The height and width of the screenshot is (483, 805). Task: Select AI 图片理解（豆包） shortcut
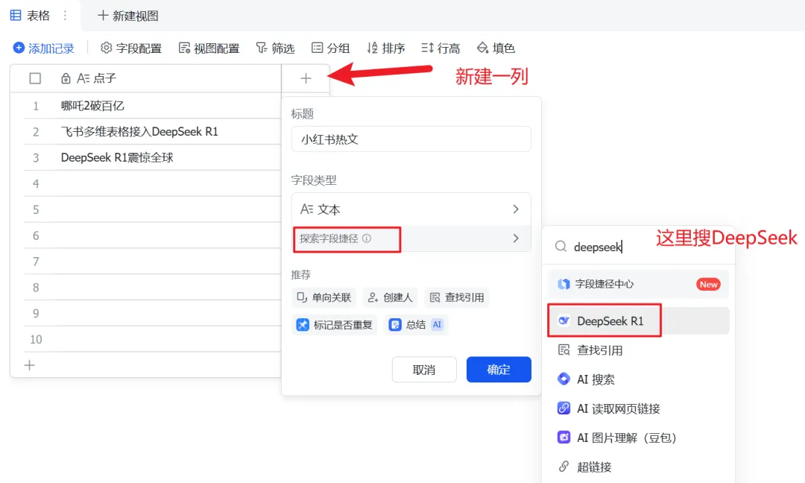639,438
